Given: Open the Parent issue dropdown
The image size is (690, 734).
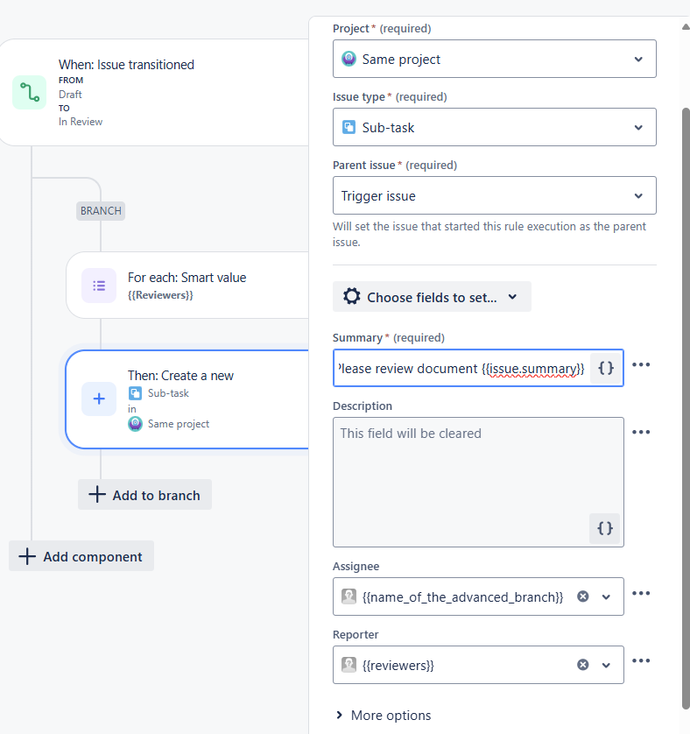Looking at the screenshot, I should click(x=494, y=195).
